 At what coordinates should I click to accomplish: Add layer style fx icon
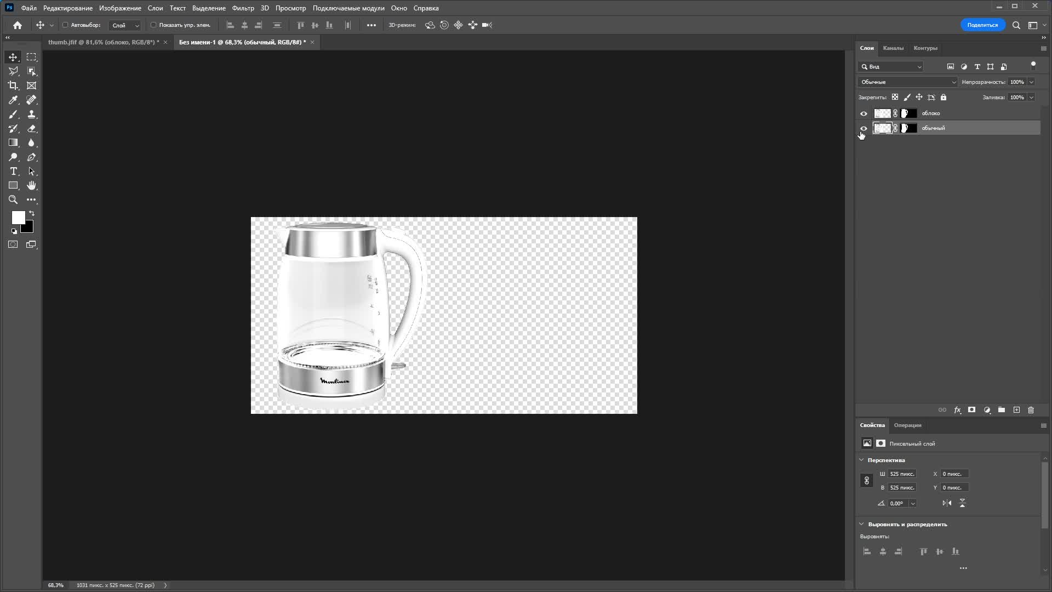pos(957,410)
